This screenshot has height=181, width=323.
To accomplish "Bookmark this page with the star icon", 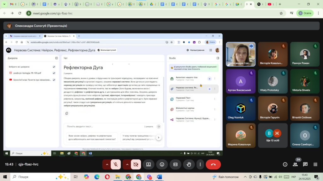I will pyautogui.click(x=281, y=13).
